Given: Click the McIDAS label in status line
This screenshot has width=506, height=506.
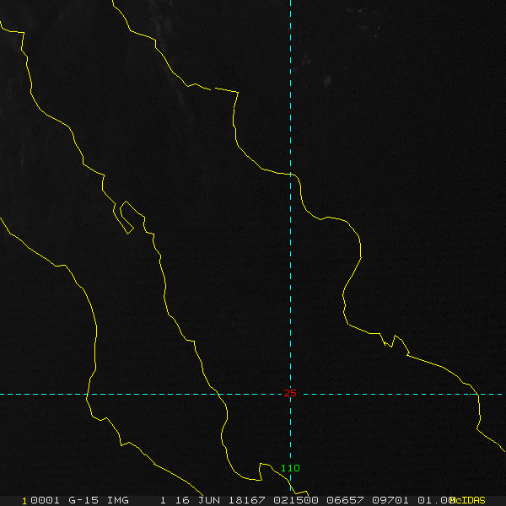Looking at the screenshot, I should click(x=467, y=500).
